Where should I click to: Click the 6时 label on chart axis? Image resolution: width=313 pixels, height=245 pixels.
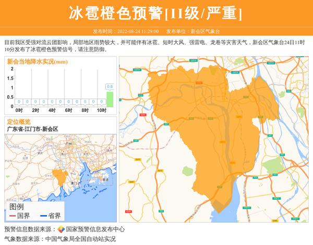tap(68, 110)
